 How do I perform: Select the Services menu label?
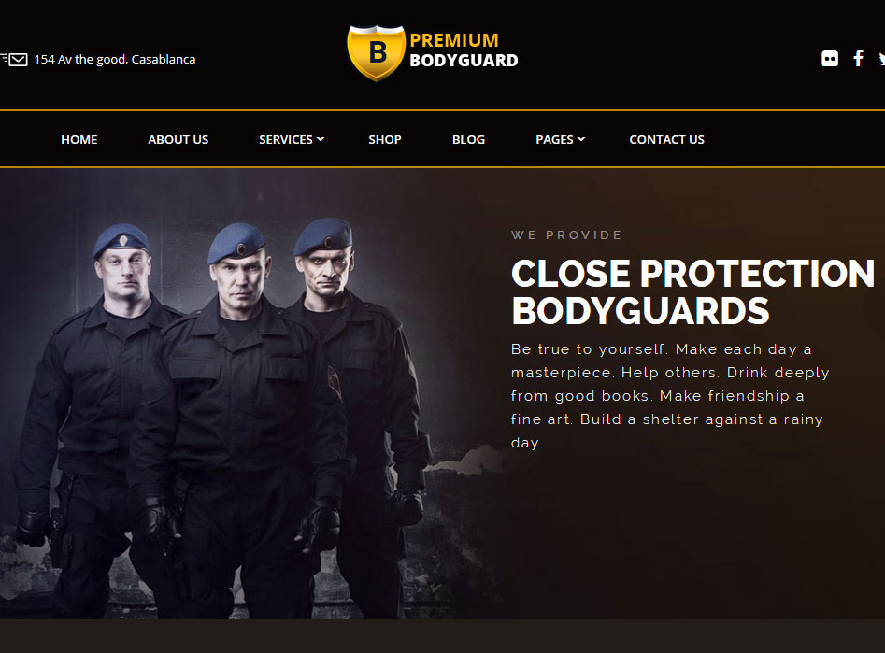point(286,139)
